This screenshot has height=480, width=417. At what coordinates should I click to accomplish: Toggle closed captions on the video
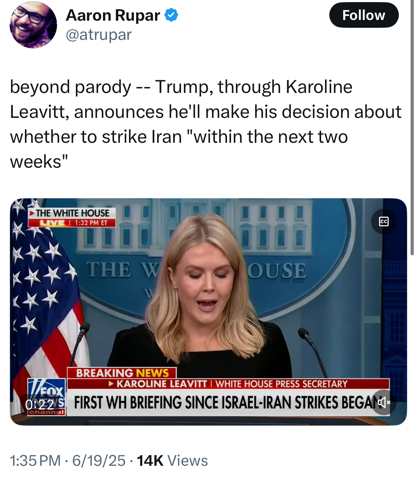click(383, 221)
